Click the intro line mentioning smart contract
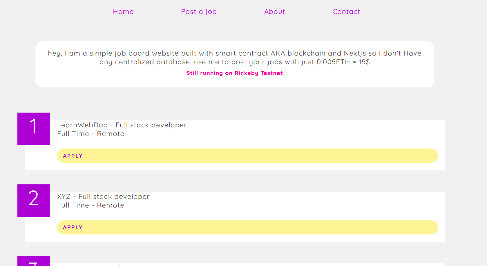Screen dimensions: 487x266 234,53
